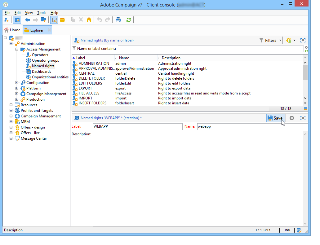Image resolution: width=320 pixels, height=245 pixels.
Task: Select the DELETE FOLDER row
Action: coord(187,78)
